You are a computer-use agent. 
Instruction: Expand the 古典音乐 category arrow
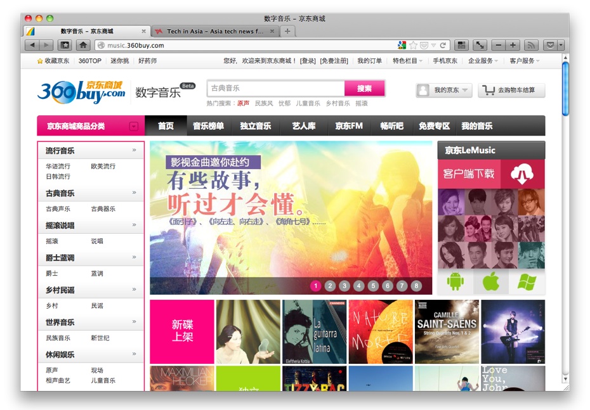point(134,193)
